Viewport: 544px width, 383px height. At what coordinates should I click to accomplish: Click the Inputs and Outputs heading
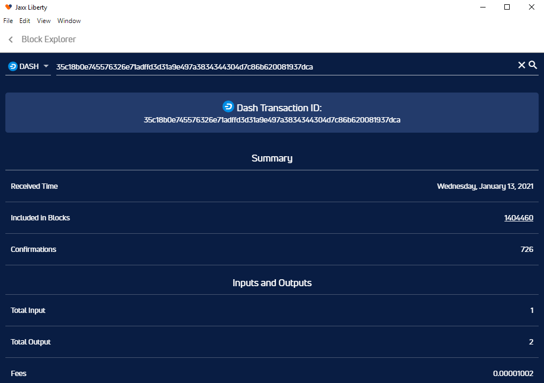[x=272, y=283]
